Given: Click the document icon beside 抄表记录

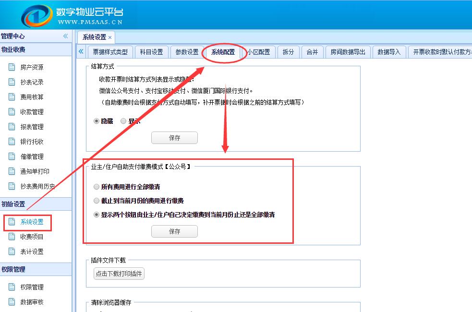Looking at the screenshot, I should pos(12,82).
